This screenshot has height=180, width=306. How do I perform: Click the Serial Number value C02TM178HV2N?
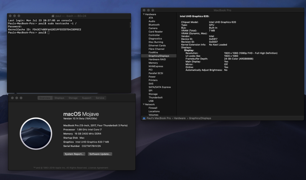click(91, 146)
